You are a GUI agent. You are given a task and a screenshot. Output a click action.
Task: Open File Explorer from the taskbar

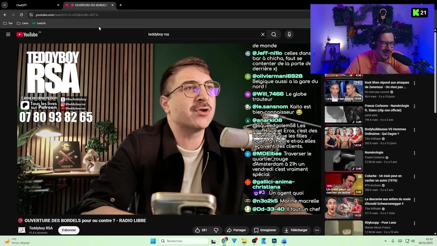[x=244, y=241]
